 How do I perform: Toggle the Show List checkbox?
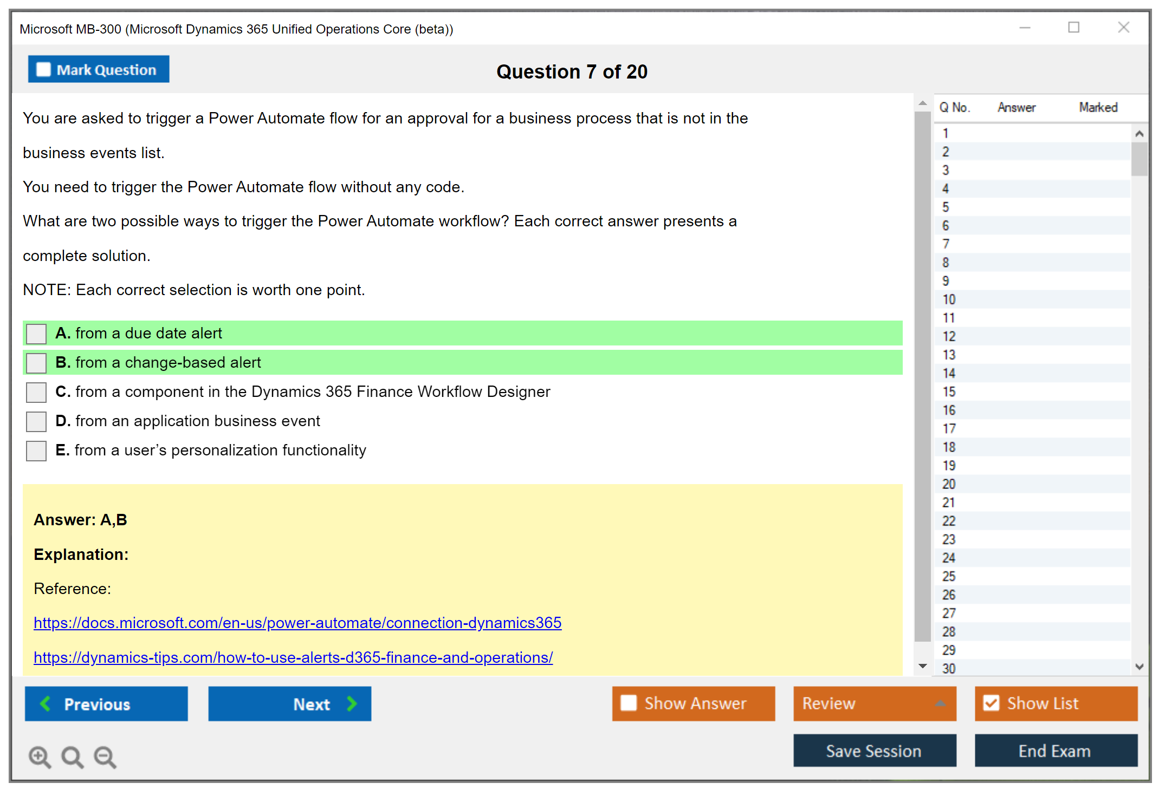[x=991, y=703]
